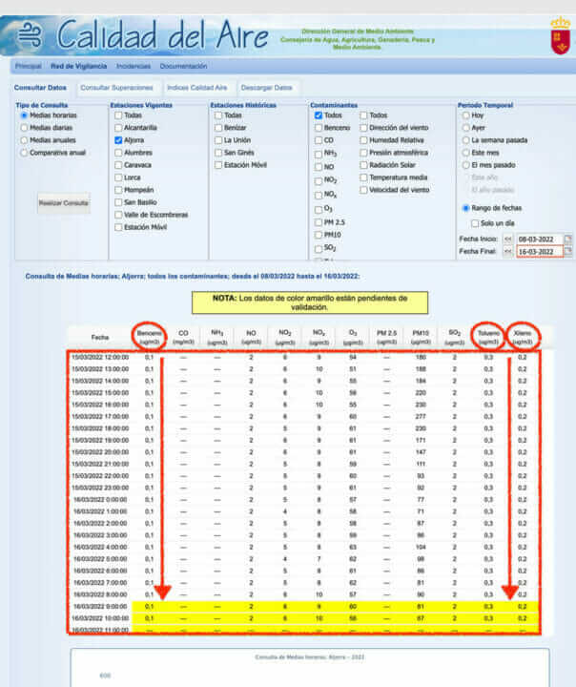
Task: Check the Benceno contaminant checkbox
Action: point(319,128)
